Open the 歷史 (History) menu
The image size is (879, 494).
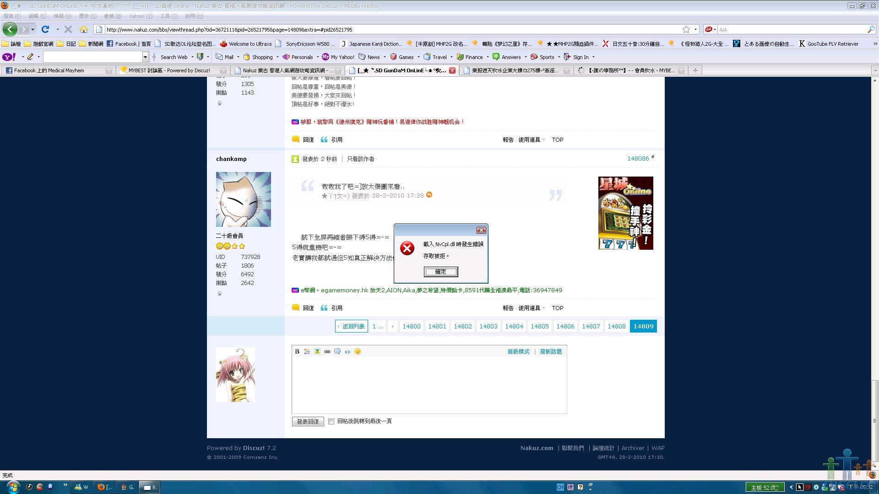tap(88, 16)
